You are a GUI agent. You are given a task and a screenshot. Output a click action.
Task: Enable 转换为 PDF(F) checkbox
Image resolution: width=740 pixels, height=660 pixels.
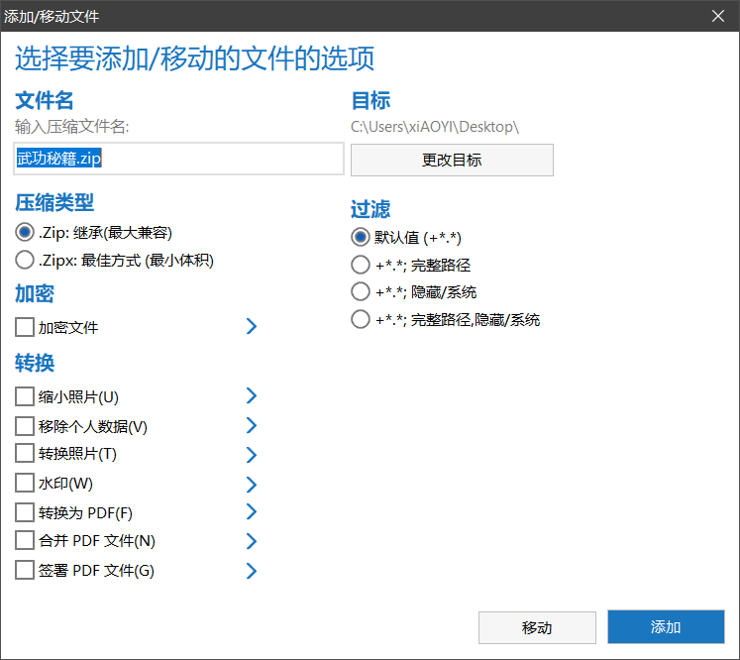(25, 512)
